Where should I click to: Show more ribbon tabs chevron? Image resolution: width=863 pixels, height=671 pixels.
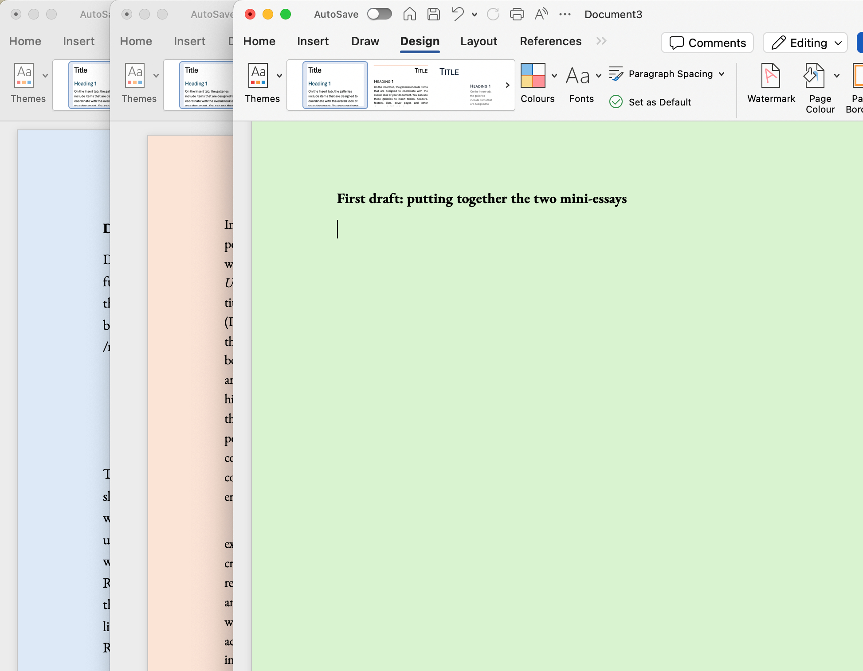click(x=601, y=41)
